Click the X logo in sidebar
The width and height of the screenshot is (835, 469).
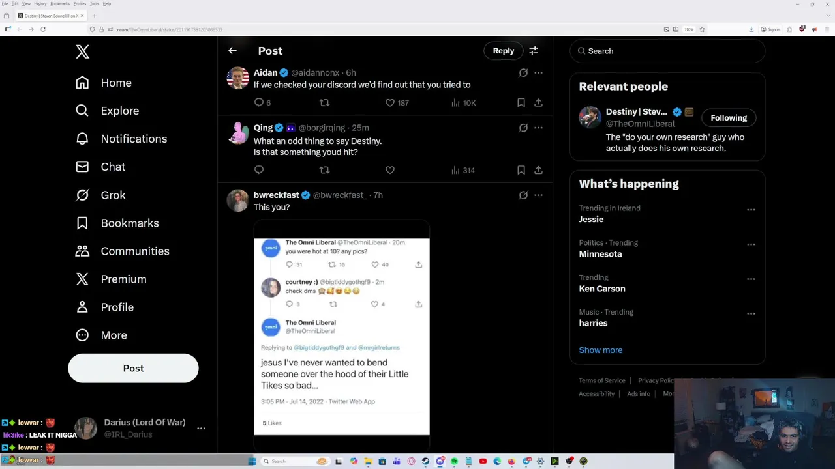[x=82, y=52]
